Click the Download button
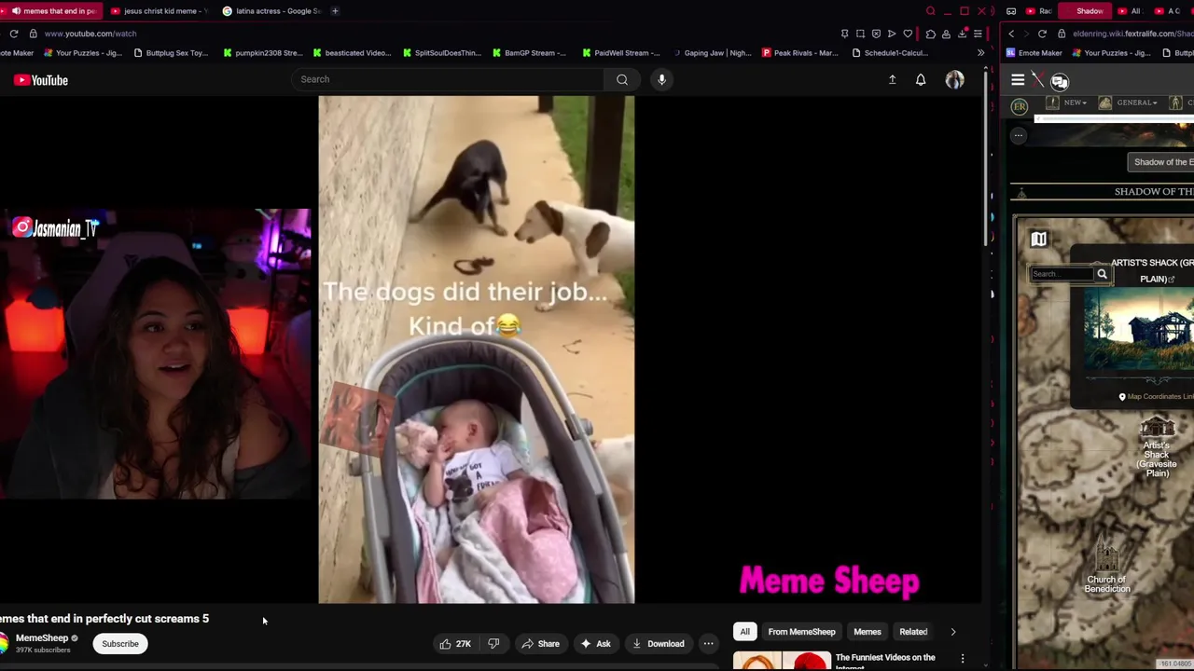This screenshot has width=1194, height=671. (x=659, y=644)
